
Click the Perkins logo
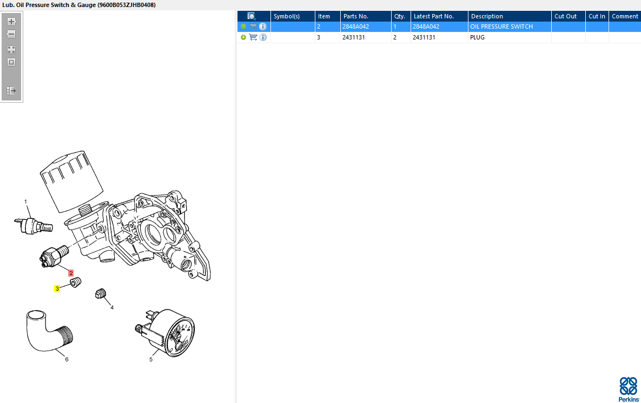(x=629, y=389)
